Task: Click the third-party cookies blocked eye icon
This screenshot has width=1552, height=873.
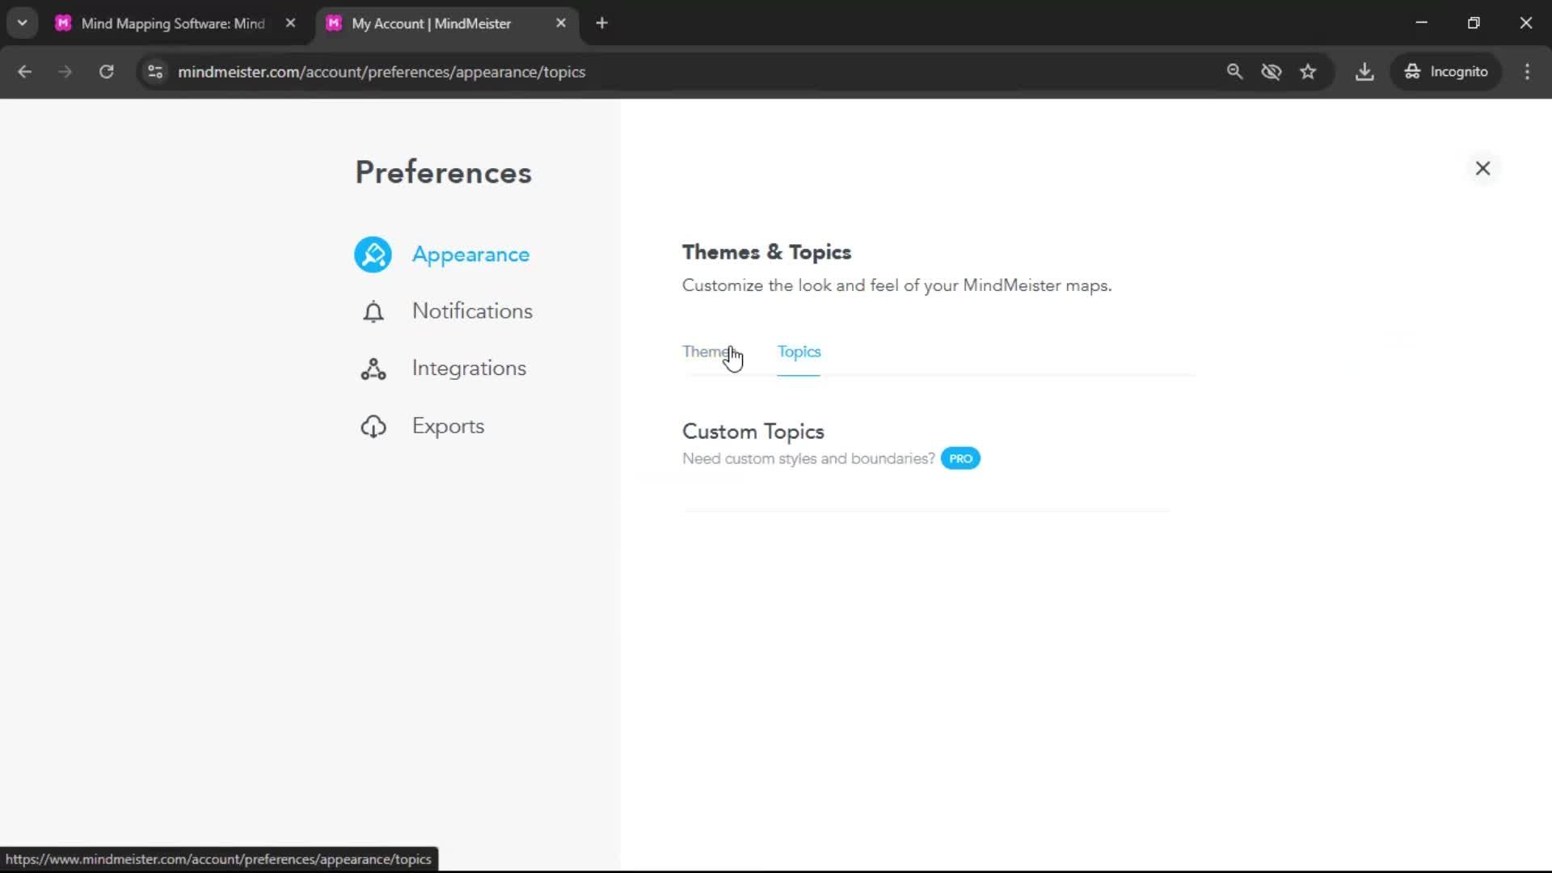Action: tap(1271, 72)
